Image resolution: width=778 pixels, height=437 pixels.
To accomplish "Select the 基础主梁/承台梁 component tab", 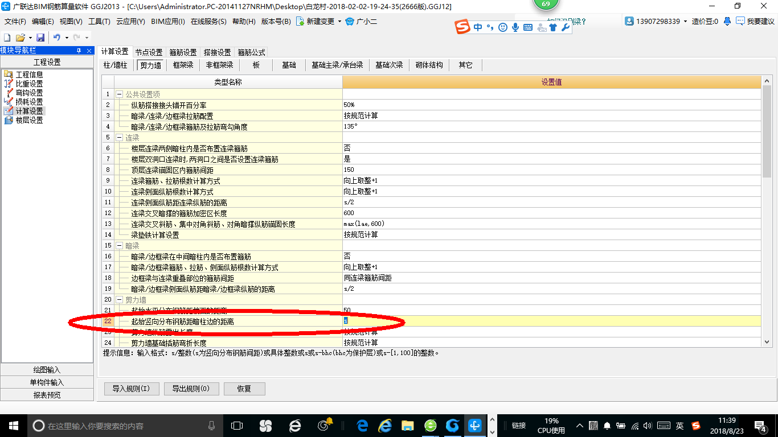I will tap(337, 65).
